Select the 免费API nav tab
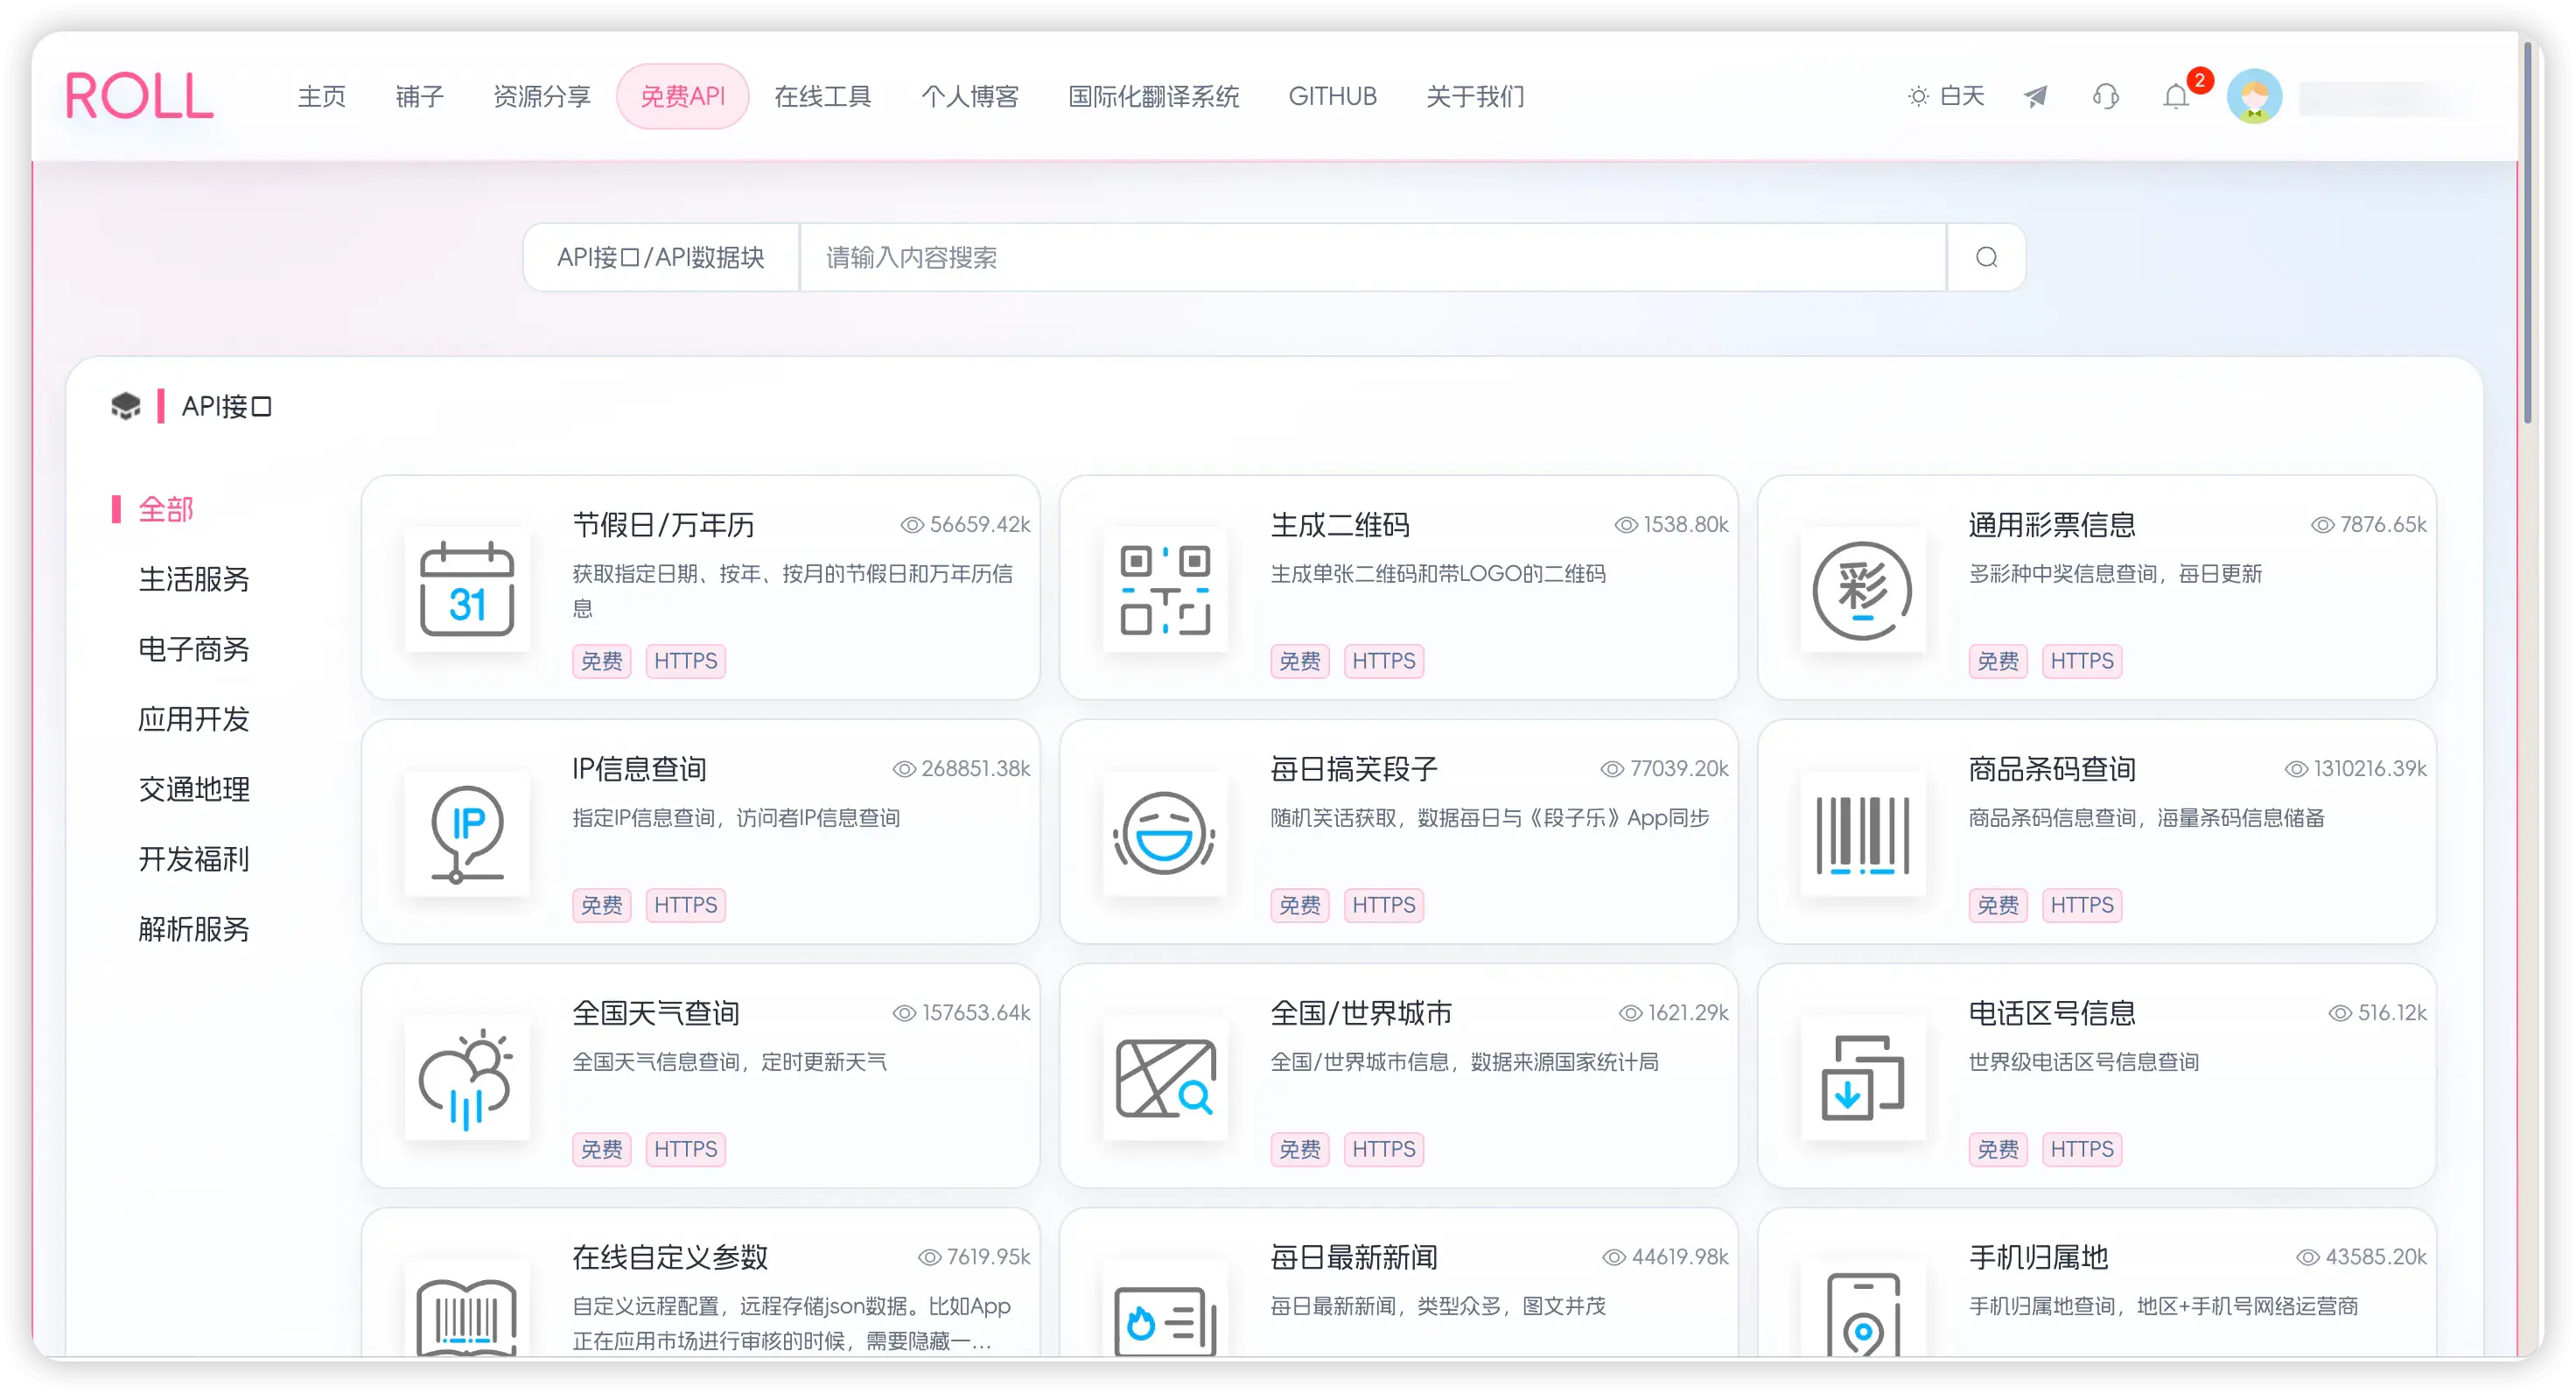The height and width of the screenshot is (1393, 2576). 683,96
